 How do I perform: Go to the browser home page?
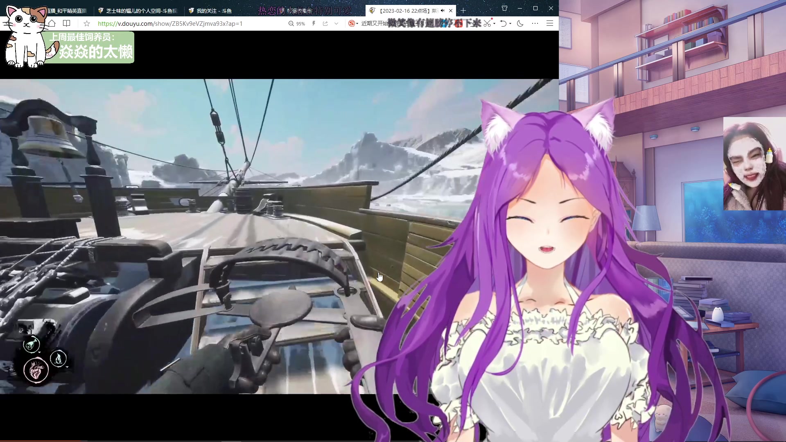[x=52, y=23]
